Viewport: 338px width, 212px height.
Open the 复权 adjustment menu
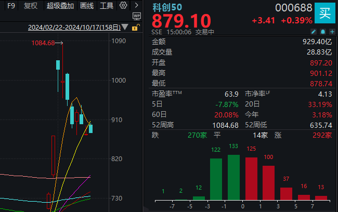31,6
